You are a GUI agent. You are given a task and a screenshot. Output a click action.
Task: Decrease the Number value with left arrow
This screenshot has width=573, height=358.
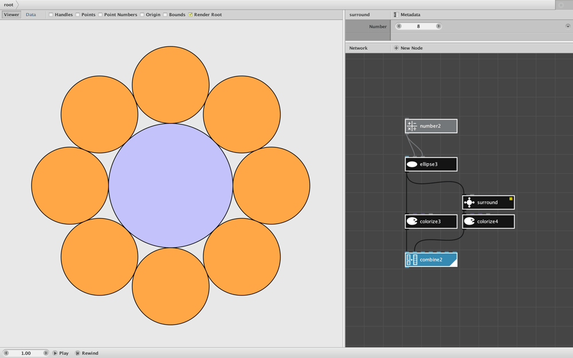(x=399, y=26)
